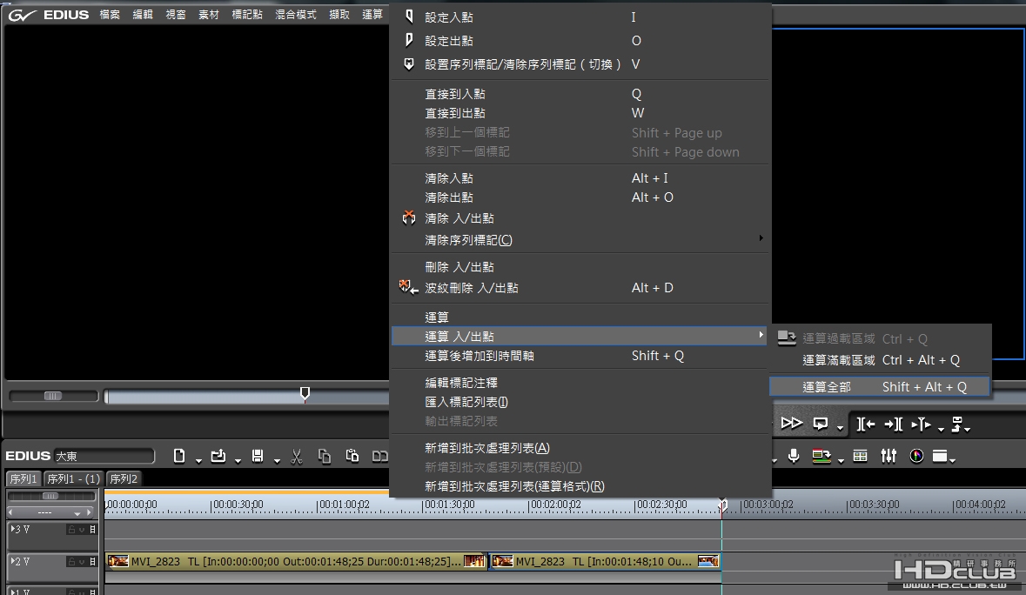
Task: Open the 檔案 menu
Action: [x=110, y=15]
